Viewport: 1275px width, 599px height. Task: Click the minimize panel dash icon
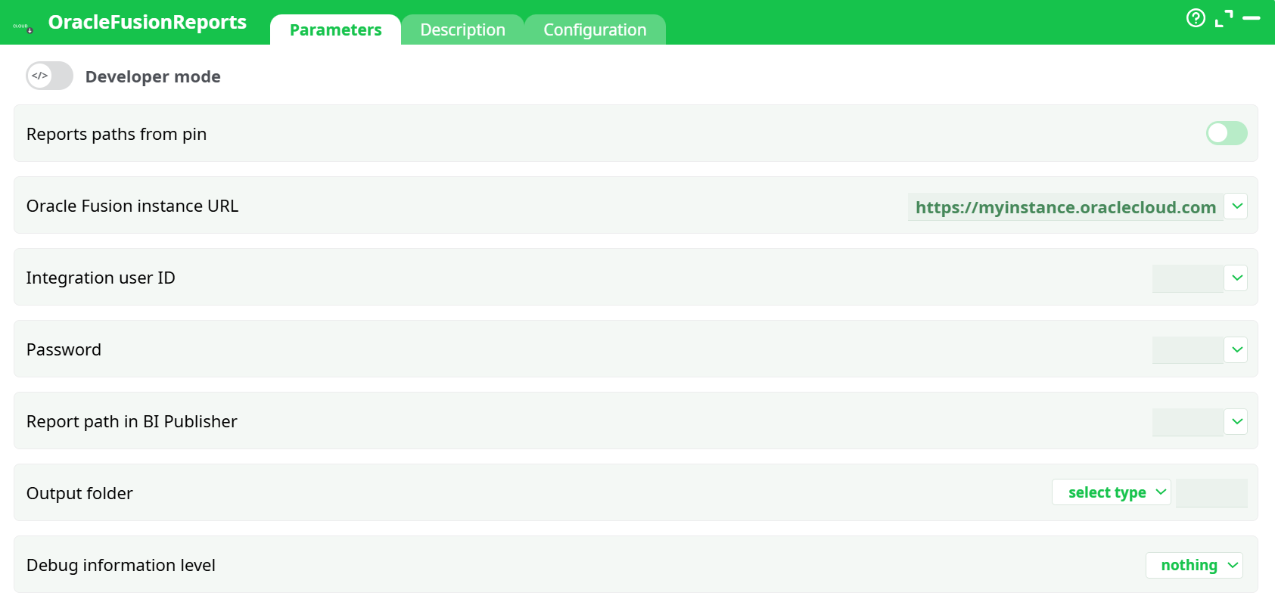pyautogui.click(x=1252, y=17)
